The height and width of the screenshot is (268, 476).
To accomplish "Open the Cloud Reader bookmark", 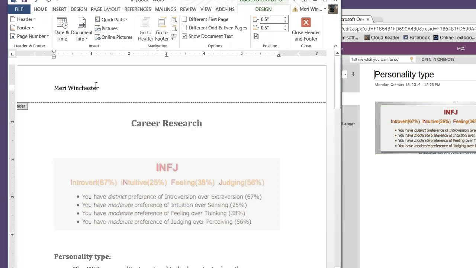I will point(382,38).
